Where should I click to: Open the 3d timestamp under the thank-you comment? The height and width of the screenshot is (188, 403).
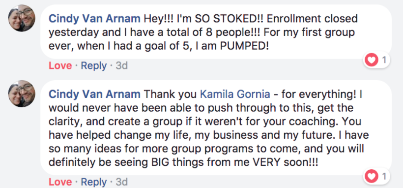click(x=121, y=182)
